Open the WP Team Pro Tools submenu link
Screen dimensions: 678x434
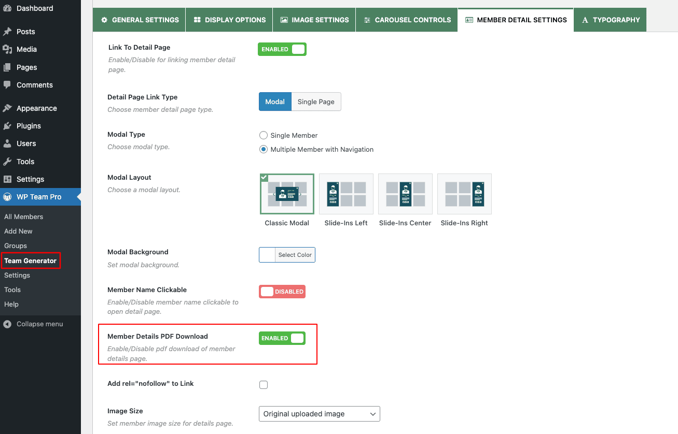coord(12,290)
